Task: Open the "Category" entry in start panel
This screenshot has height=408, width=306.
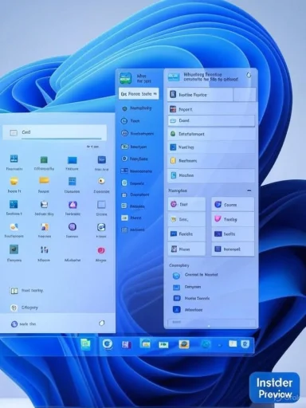Action: coord(25,308)
